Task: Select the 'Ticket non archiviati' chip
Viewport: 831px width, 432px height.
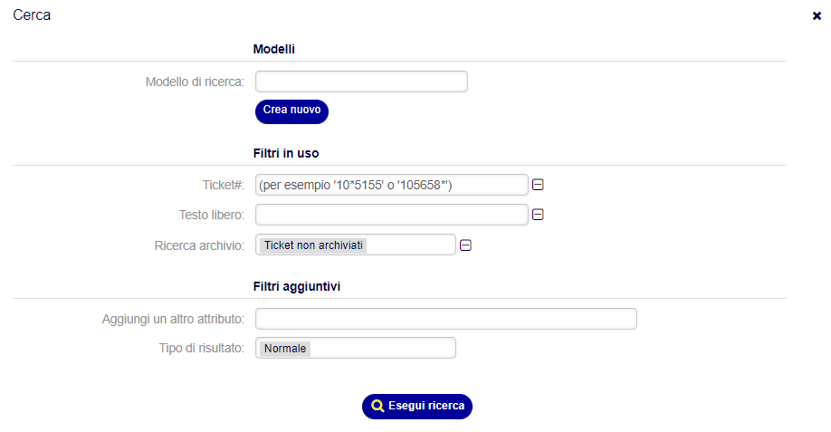Action: tap(313, 245)
